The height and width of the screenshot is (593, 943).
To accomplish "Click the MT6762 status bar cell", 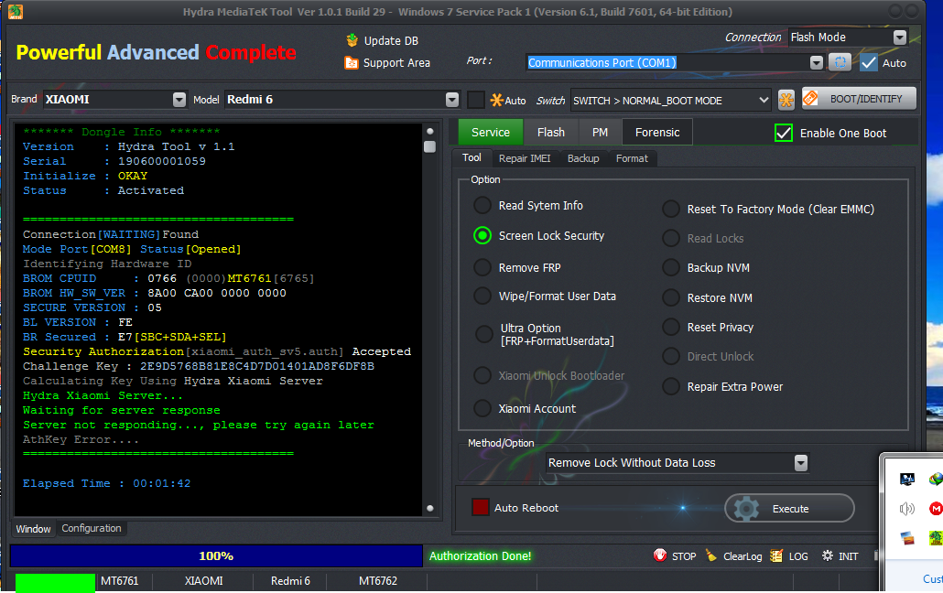I will click(x=378, y=581).
